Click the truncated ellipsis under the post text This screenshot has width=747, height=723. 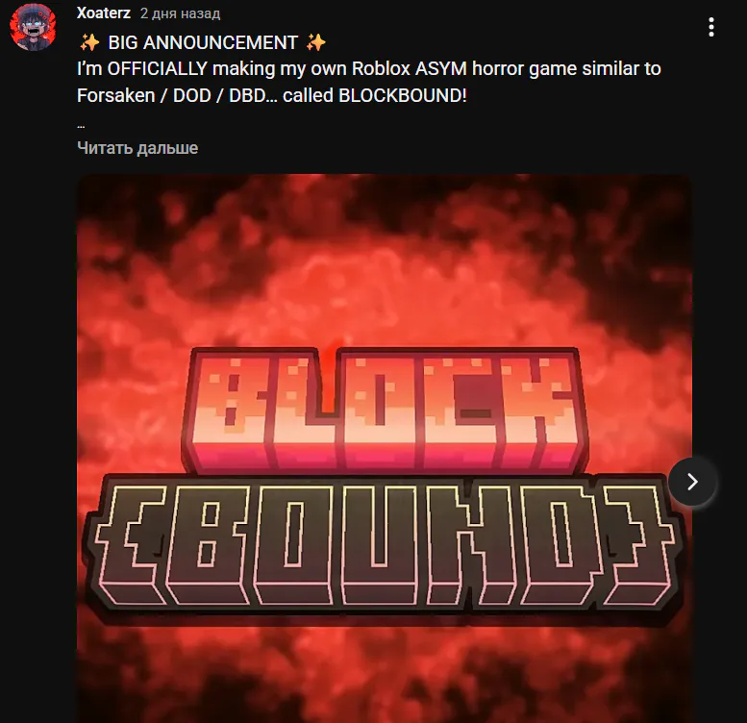tap(81, 125)
